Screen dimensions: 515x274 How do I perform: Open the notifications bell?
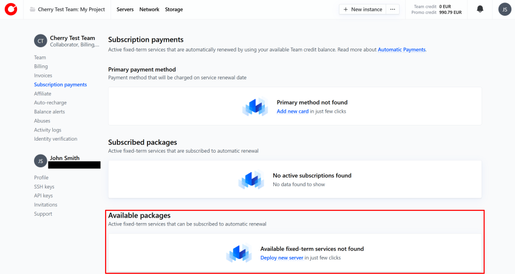(x=480, y=9)
